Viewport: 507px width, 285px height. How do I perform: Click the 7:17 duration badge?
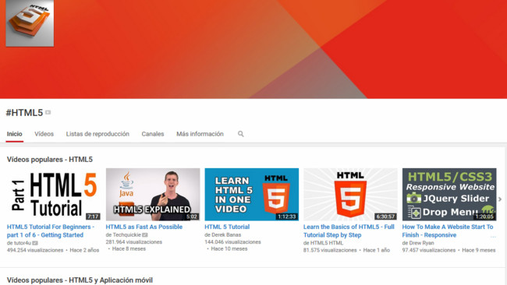93,216
